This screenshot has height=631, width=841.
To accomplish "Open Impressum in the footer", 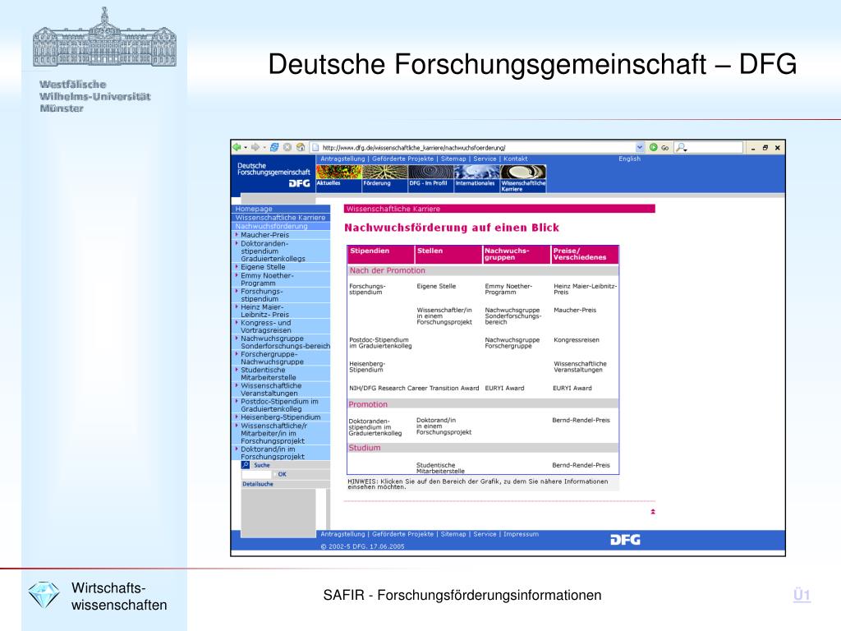I will [521, 534].
